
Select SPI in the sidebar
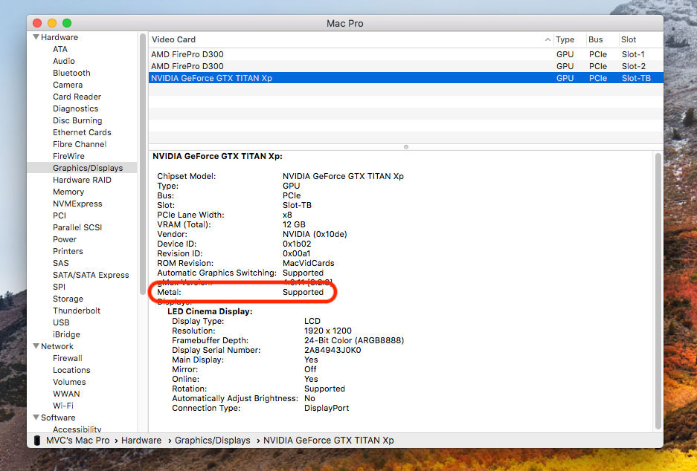[59, 287]
